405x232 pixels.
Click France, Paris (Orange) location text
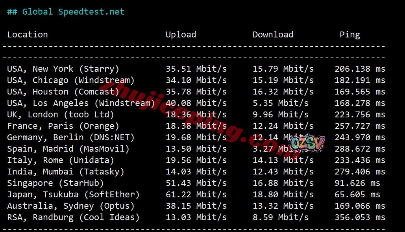click(x=63, y=126)
